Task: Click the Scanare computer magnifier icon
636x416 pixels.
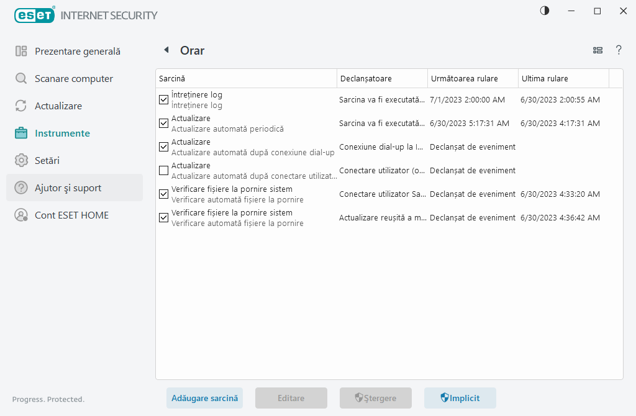Action: [x=21, y=79]
